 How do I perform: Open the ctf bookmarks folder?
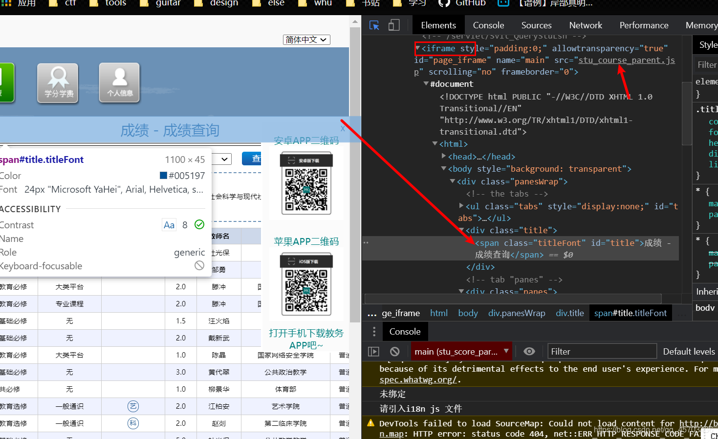coord(64,3)
